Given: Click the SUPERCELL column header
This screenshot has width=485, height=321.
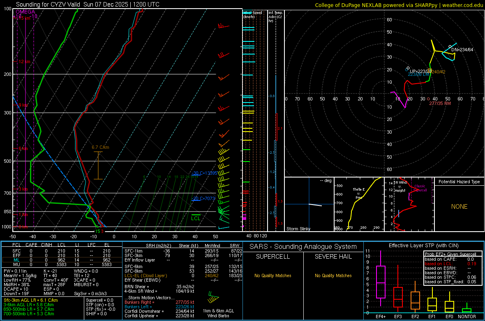Looking at the screenshot, I should 273,257.
